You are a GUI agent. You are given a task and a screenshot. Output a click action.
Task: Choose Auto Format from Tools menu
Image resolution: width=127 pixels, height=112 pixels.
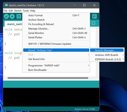pos(56,15)
